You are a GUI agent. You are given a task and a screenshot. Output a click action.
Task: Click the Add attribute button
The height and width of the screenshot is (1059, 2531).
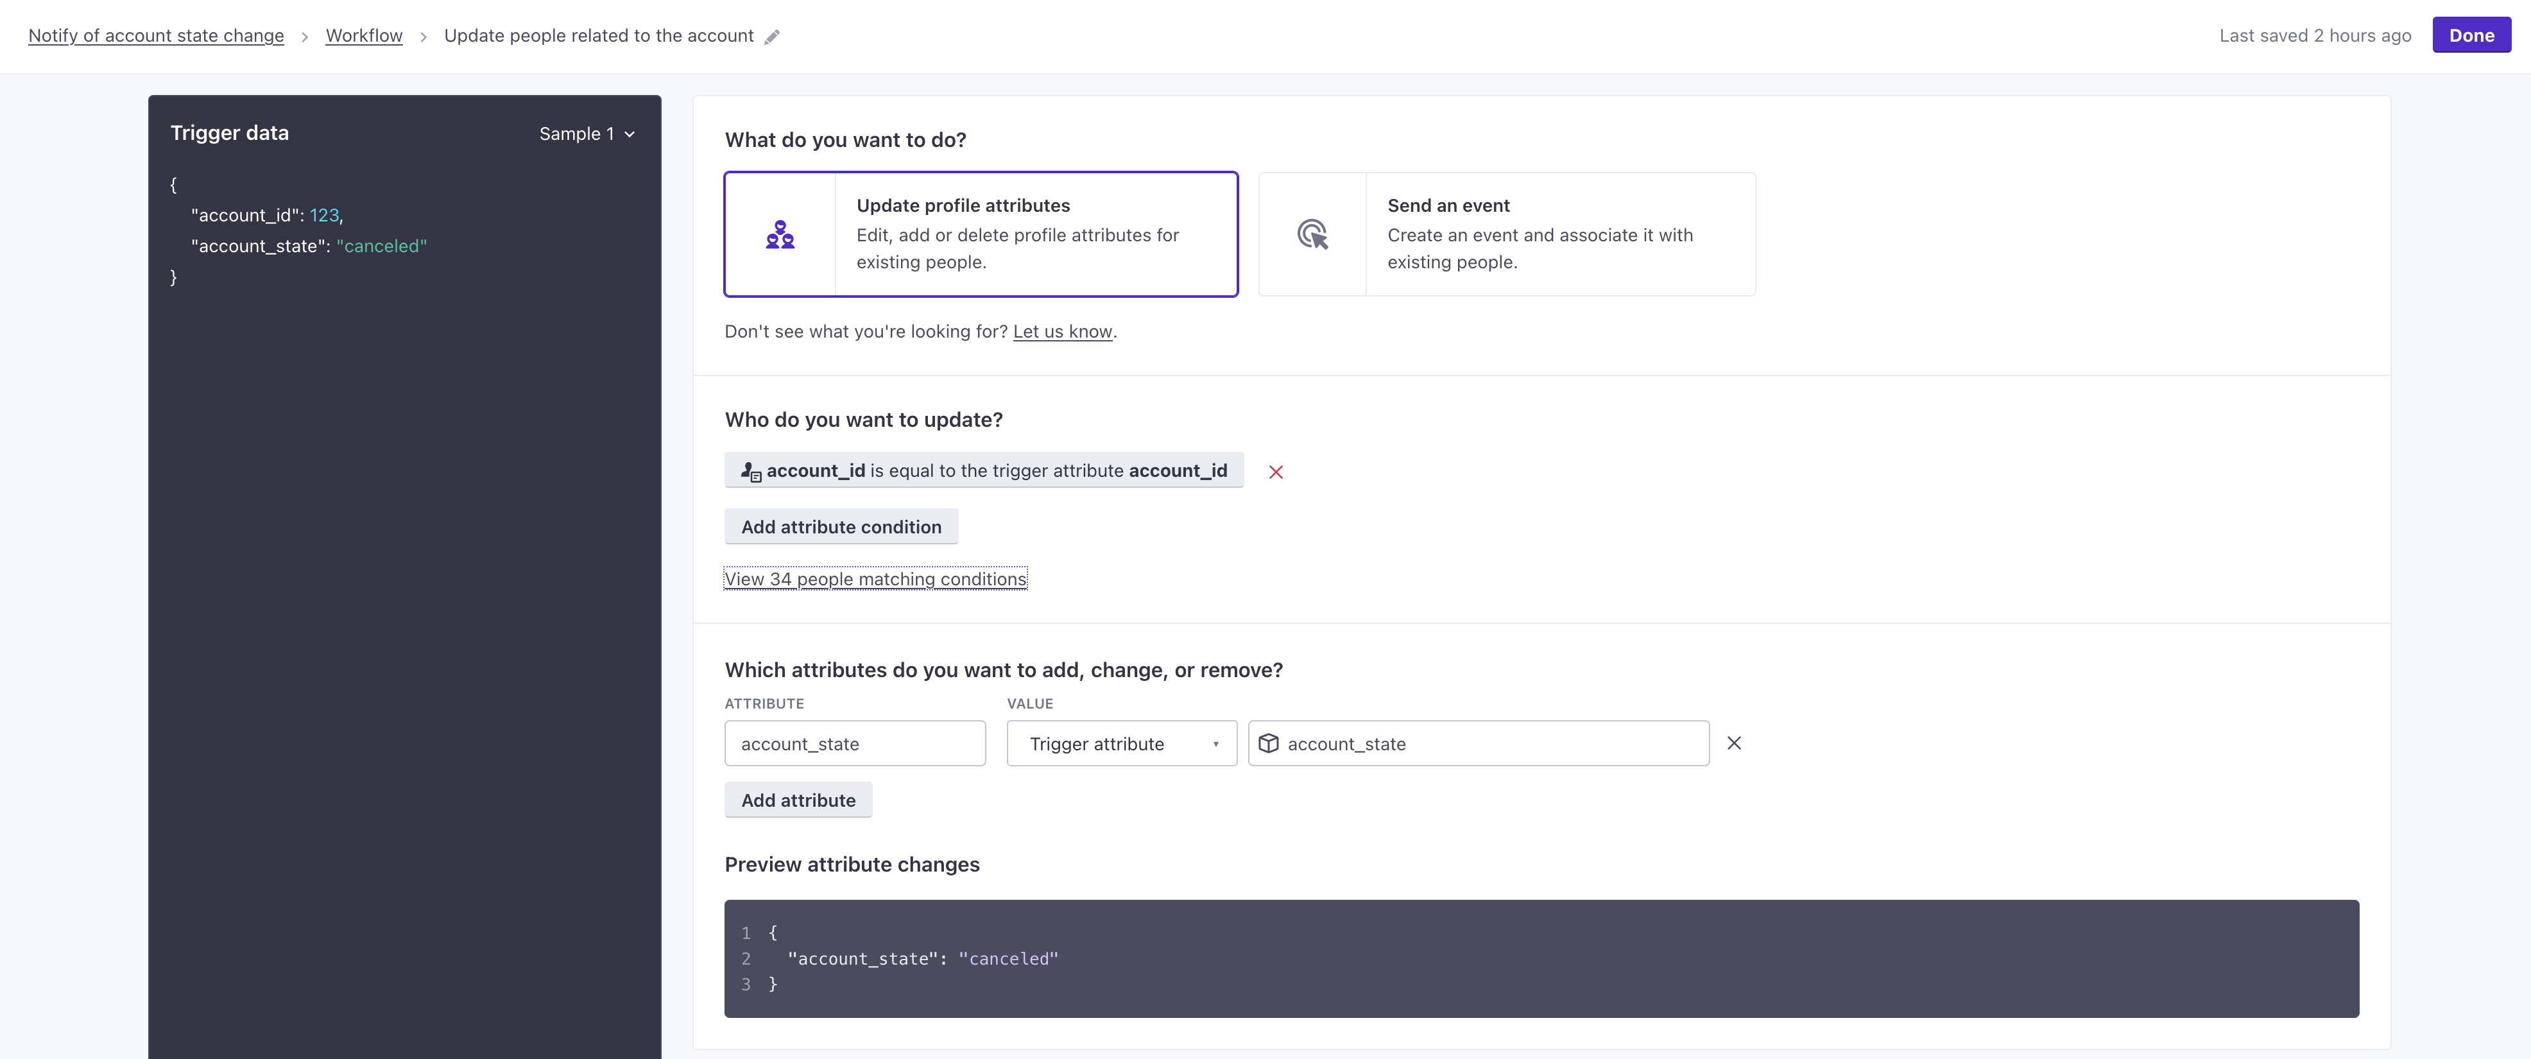click(x=798, y=800)
